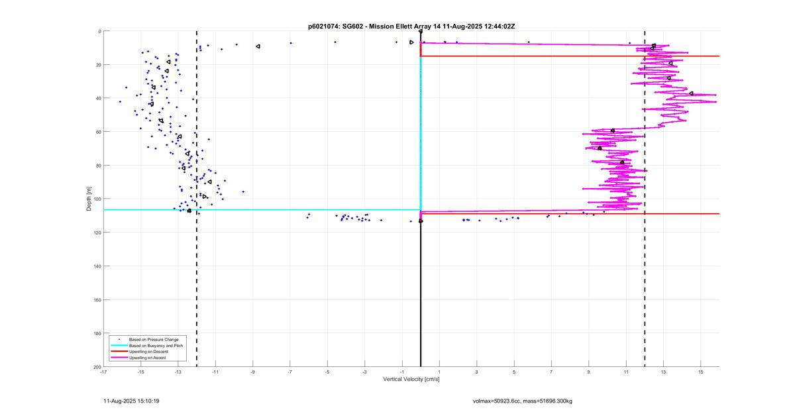Click the 'volmax=50923.6cc, mass=51696.300kg' footer text

tap(523, 401)
